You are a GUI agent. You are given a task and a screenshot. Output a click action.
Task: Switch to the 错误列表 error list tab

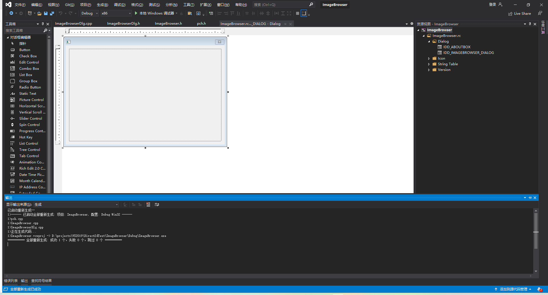11,281
